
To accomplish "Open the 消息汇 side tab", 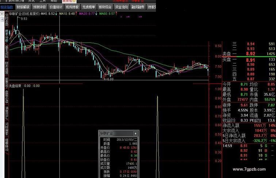I will pyautogui.click(x=7, y=113).
